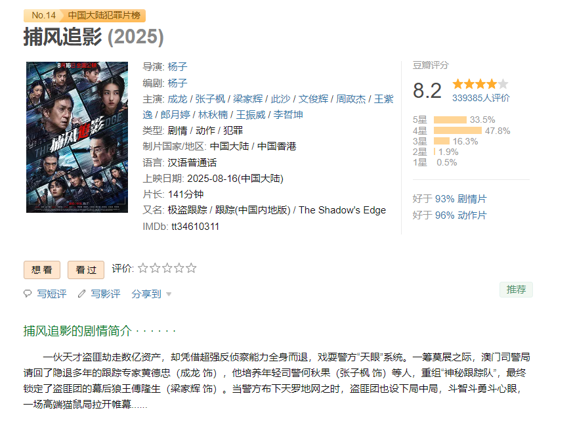Open the IMDb tt34610311 link
Viewport: 573px width, 421px height.
point(195,227)
